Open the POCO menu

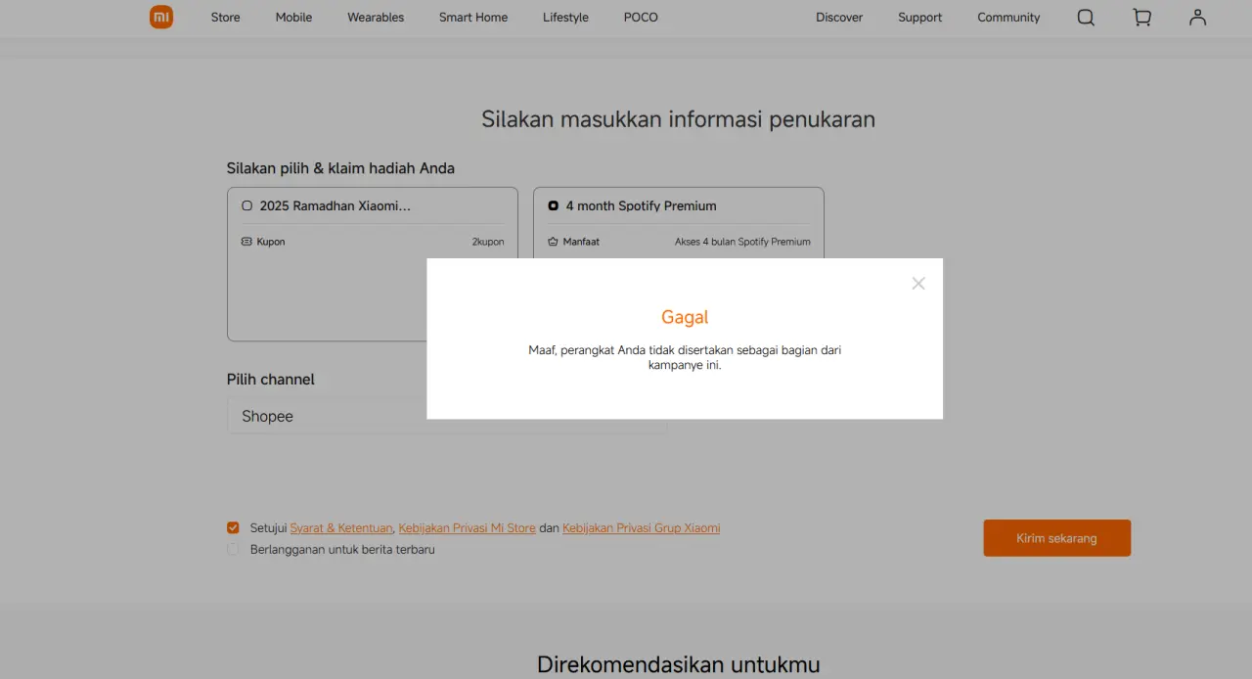[x=641, y=17]
